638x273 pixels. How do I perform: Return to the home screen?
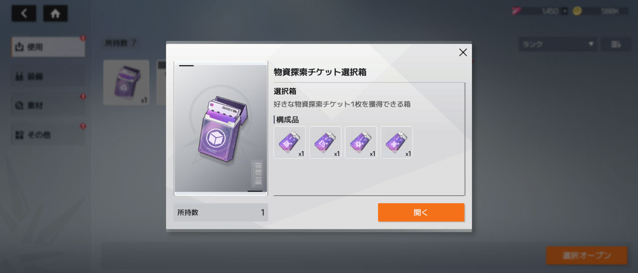pos(55,13)
